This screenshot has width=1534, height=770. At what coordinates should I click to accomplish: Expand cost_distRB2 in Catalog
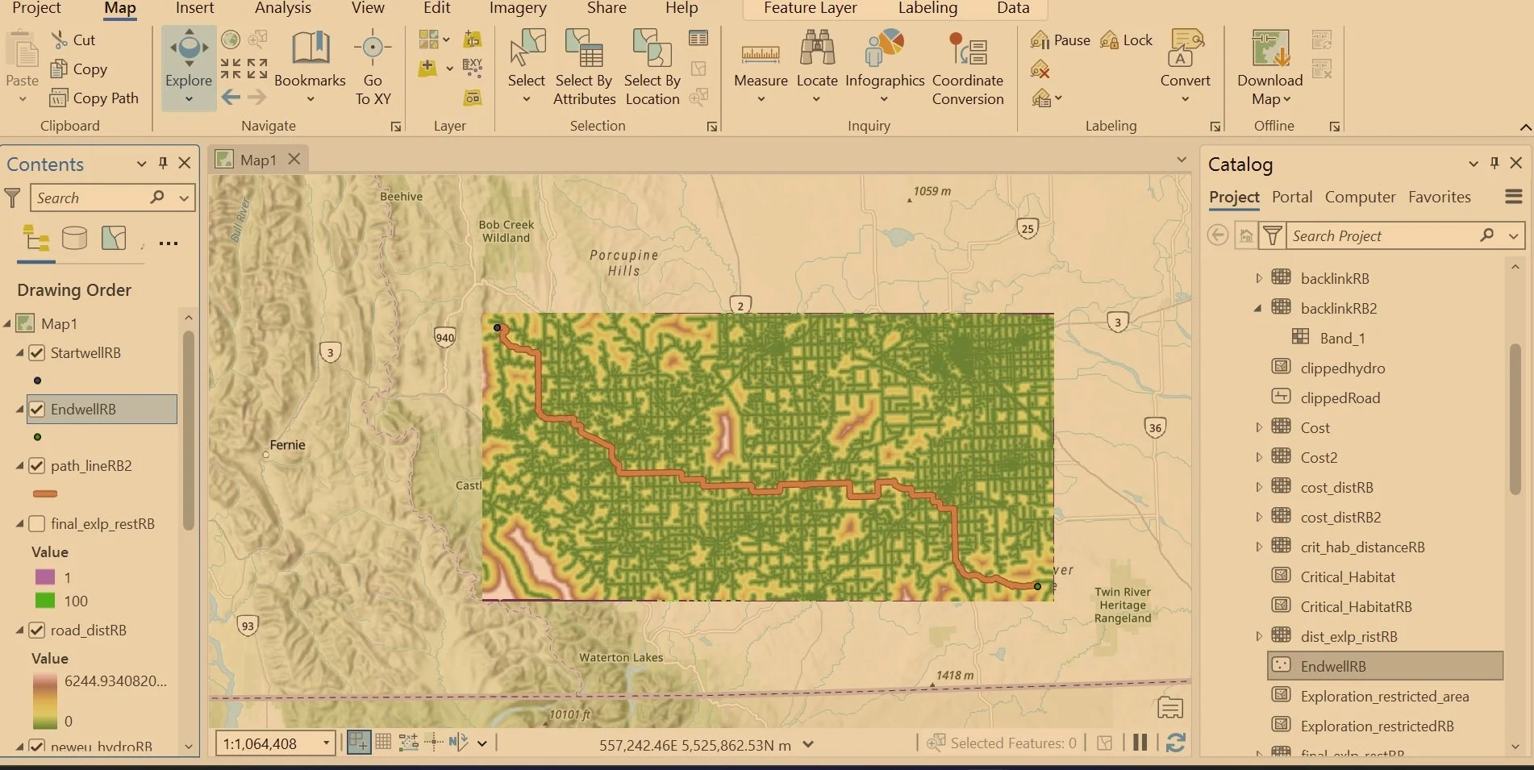(x=1258, y=517)
